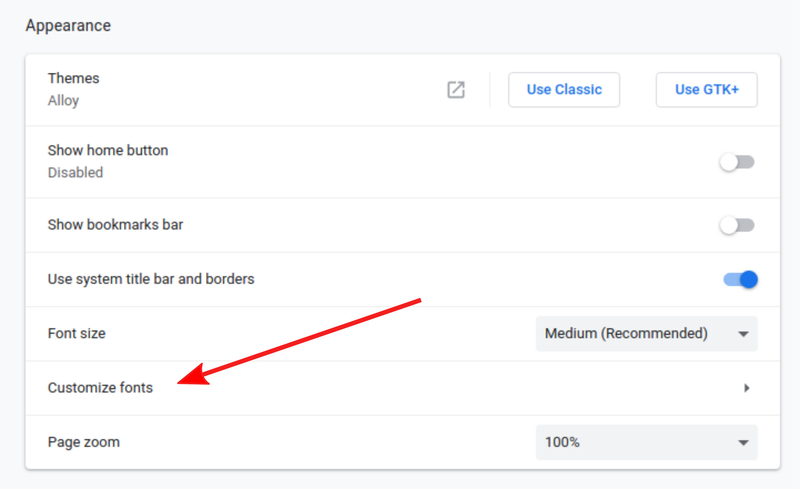Click the Use Classic button
This screenshot has height=489, width=800.
(x=564, y=90)
